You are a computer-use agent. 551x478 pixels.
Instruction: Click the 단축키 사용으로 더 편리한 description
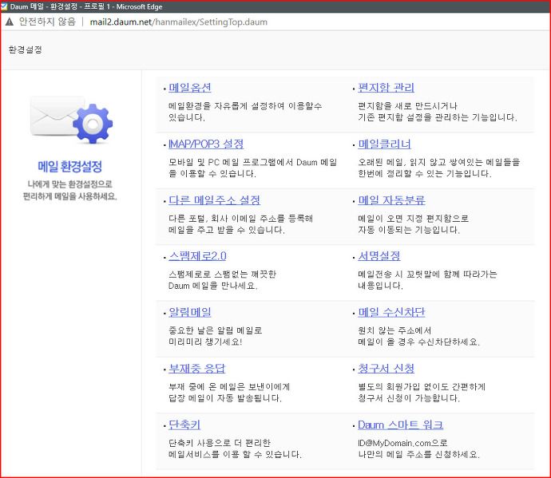click(235, 448)
